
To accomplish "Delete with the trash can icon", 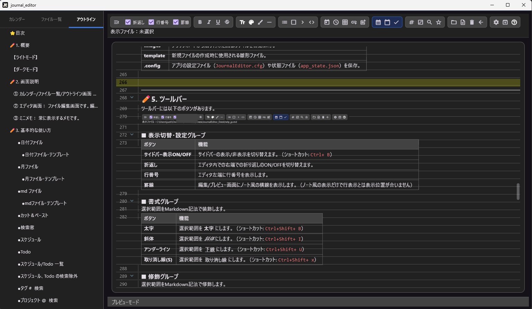I will tap(472, 22).
